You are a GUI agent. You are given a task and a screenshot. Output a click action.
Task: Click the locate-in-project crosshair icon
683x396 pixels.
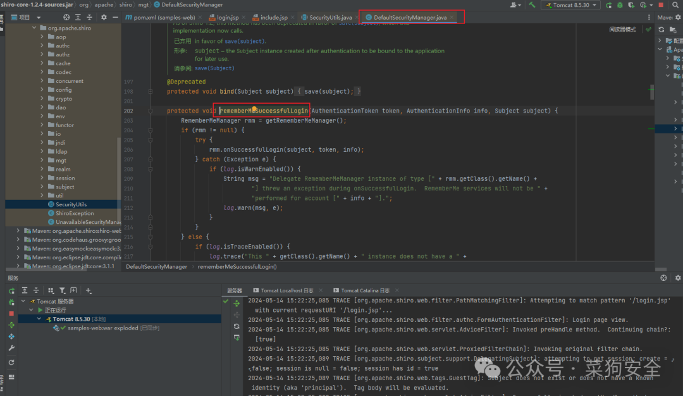click(x=66, y=18)
